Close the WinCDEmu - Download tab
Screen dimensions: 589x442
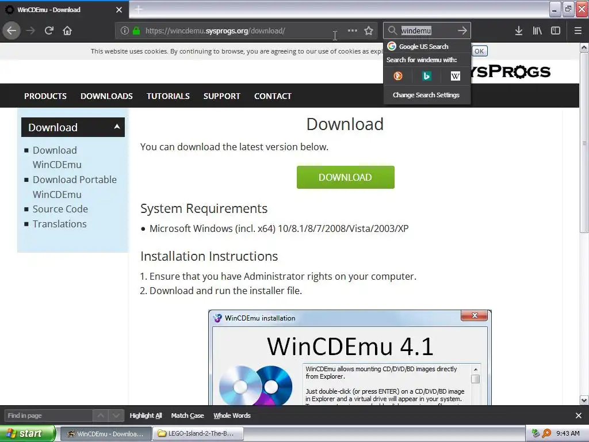pyautogui.click(x=119, y=10)
